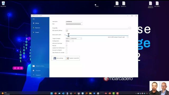Open the Target Compiler dropdown
The width and height of the screenshot is (169, 95).
pos(74,39)
